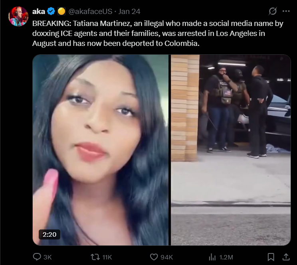The width and height of the screenshot is (297, 265).
Task: Open view analytics bar chart icon
Action: pos(212,257)
